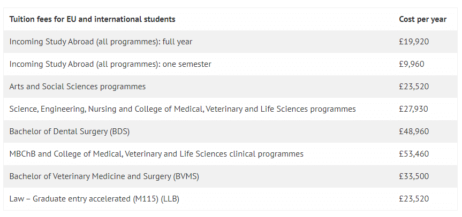Click the 'Tuition fees for EU and international students' header
462x217 pixels.
(92, 19)
